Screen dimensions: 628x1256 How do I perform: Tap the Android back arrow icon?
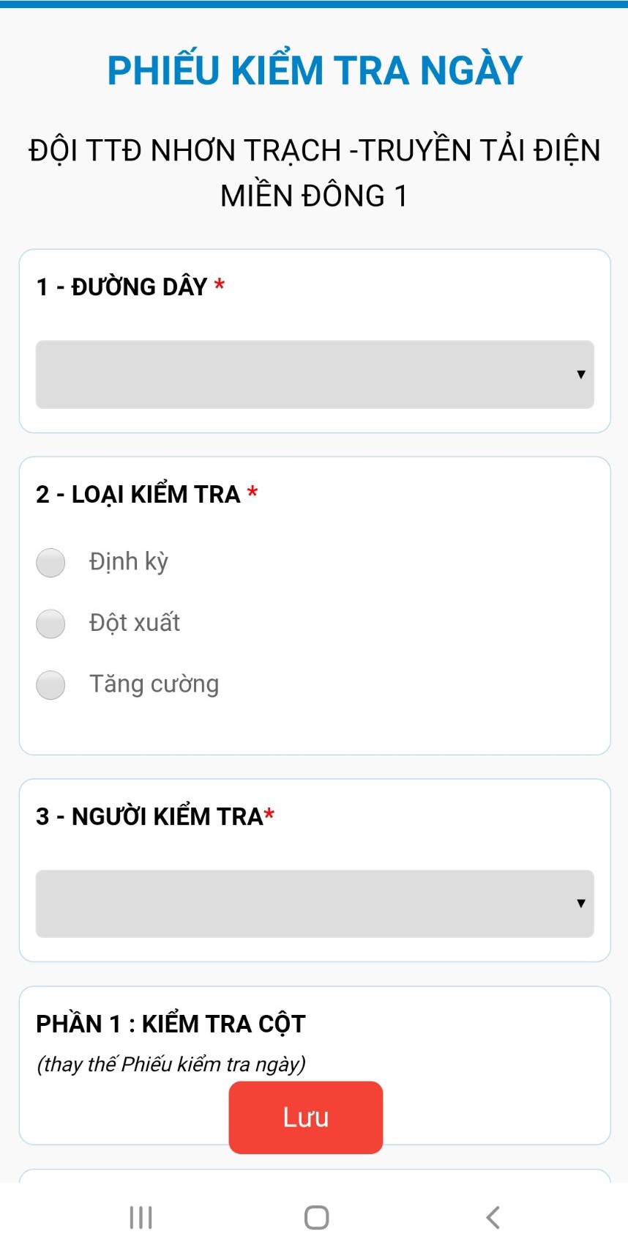(x=493, y=1218)
